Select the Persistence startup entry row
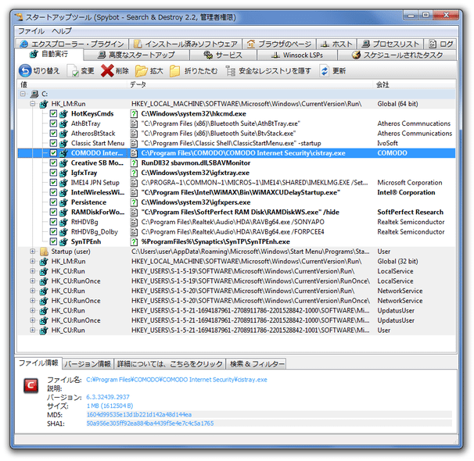474x461 pixels. [236, 202]
